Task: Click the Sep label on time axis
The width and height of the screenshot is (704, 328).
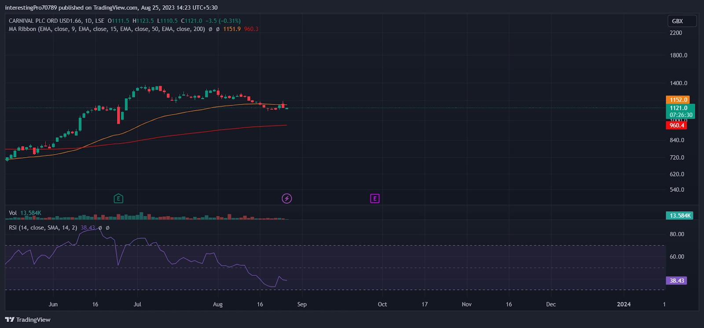Action: [302, 304]
